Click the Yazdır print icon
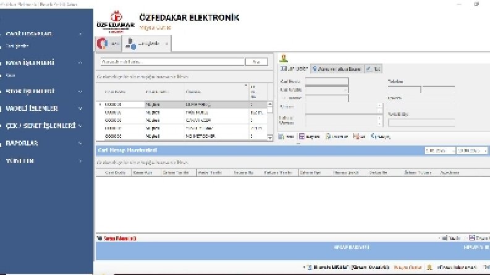This screenshot has height=275, width=490. pyautogui.click(x=445, y=238)
